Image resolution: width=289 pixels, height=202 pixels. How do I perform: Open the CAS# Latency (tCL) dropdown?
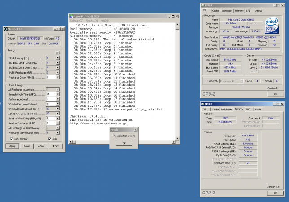58,58
